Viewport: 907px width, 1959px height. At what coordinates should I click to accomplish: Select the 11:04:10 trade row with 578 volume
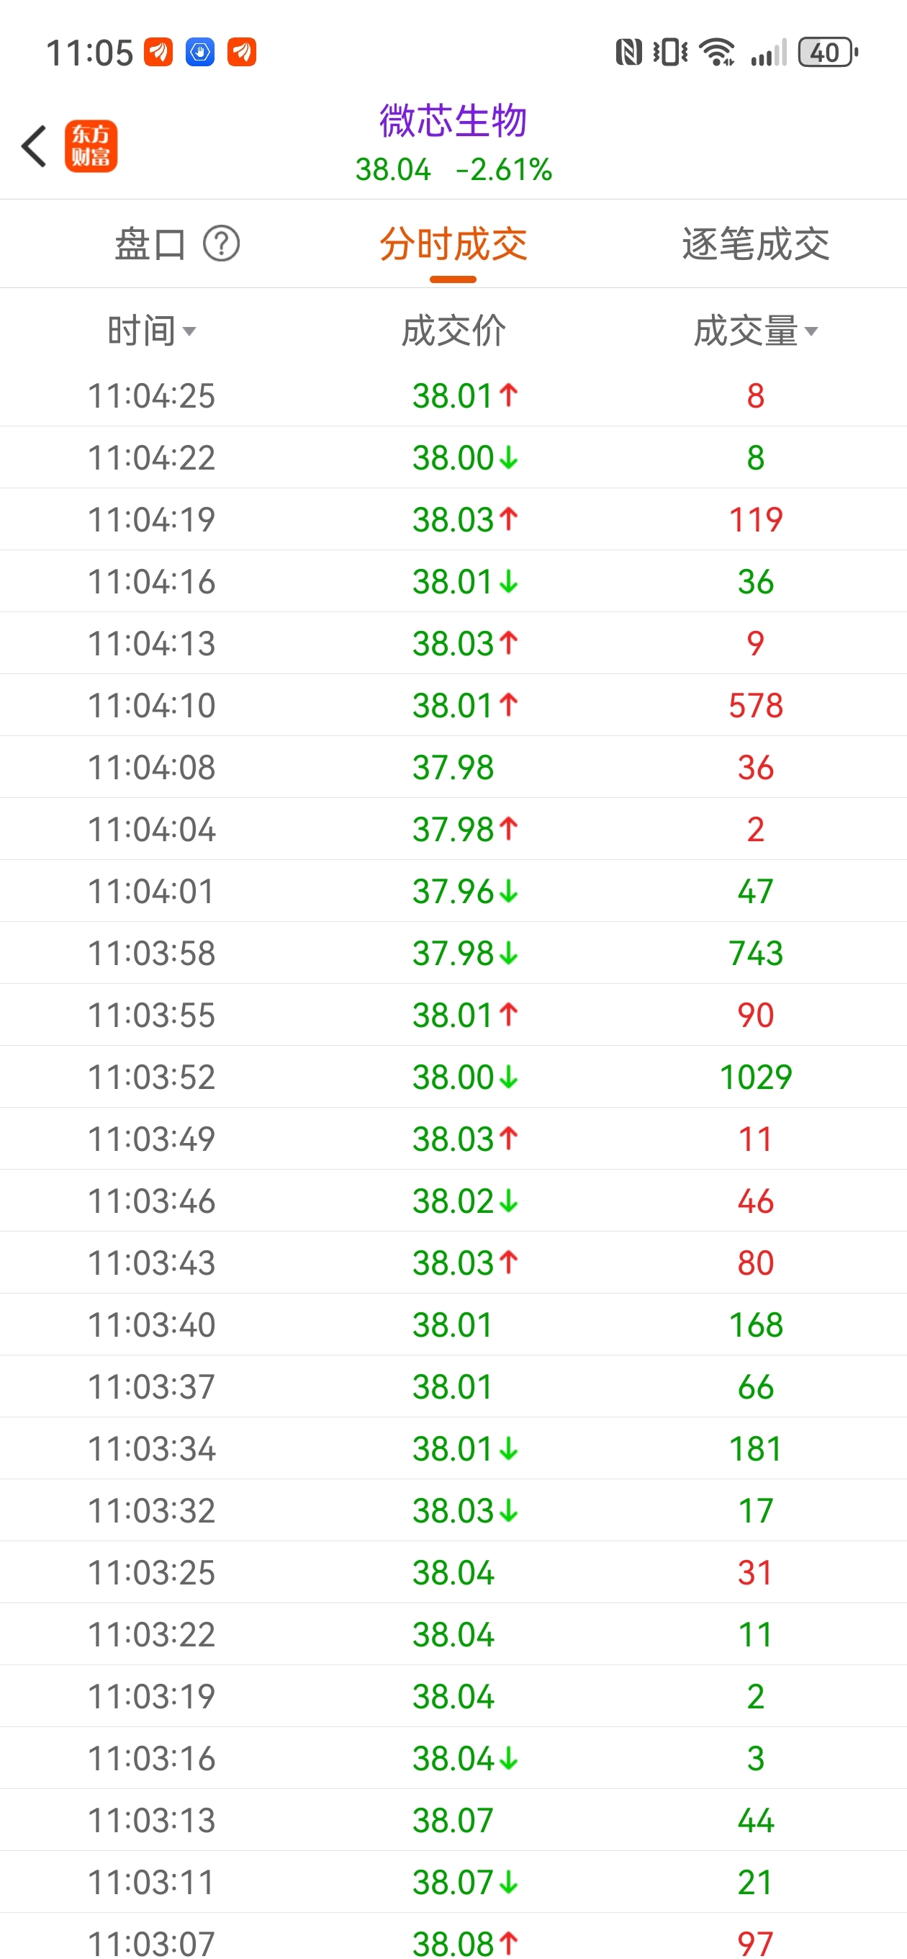(x=453, y=705)
